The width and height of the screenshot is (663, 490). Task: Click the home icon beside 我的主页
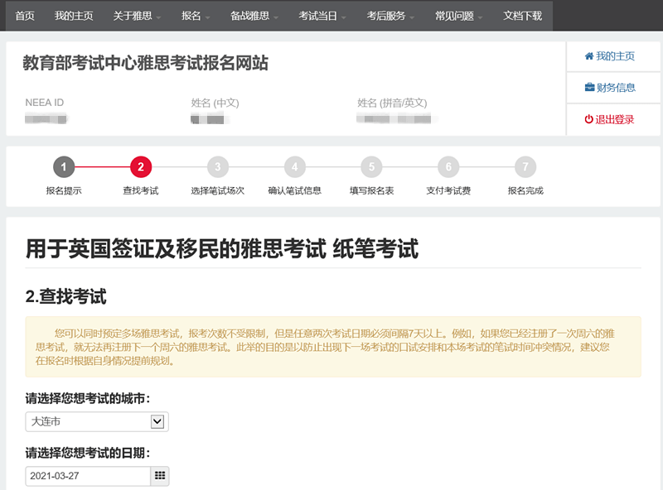click(x=589, y=56)
